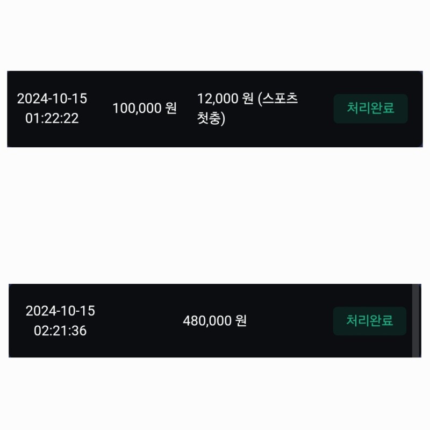Click the 원 symbol after 12,000
The image size is (430, 430).
click(x=247, y=99)
